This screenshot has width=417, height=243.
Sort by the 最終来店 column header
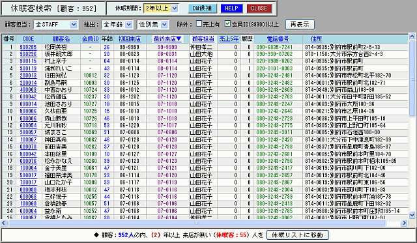(x=167, y=39)
